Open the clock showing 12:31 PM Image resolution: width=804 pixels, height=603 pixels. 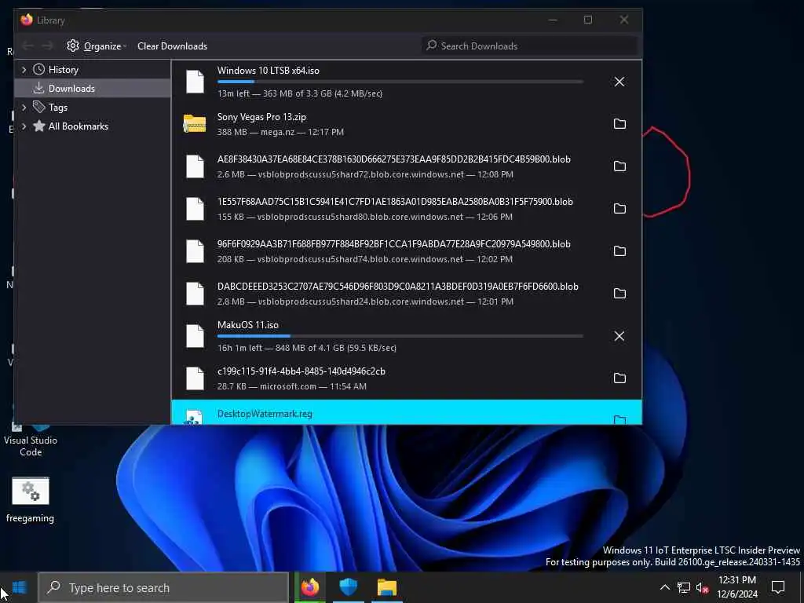(x=736, y=587)
